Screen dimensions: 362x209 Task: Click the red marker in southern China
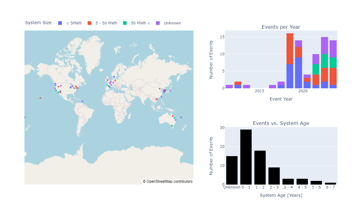pos(157,99)
